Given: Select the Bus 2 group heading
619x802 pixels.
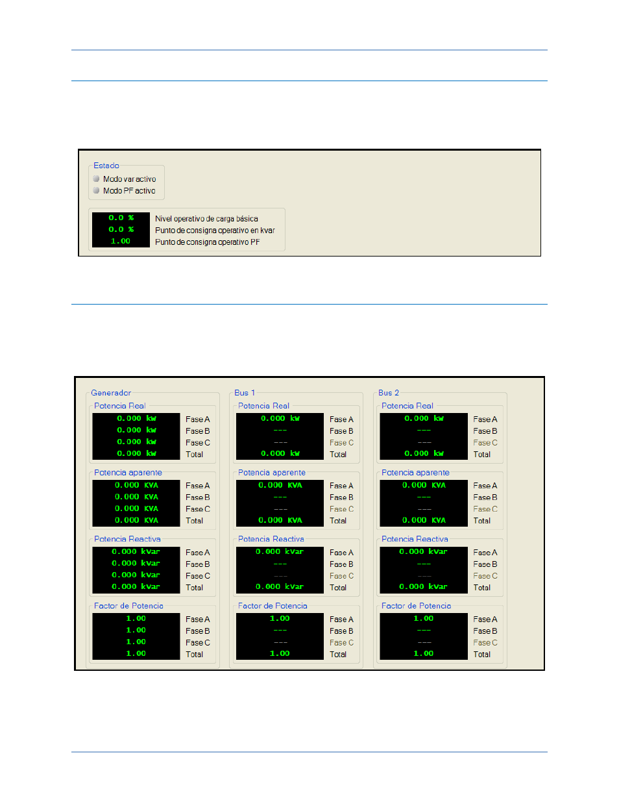Looking at the screenshot, I should click(389, 393).
